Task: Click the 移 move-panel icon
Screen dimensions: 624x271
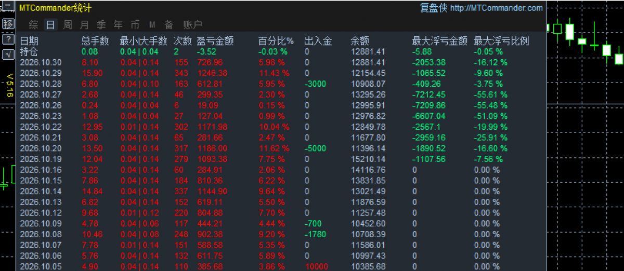Action: pyautogui.click(x=8, y=23)
